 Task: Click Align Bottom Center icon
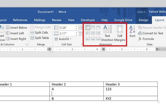93,39
